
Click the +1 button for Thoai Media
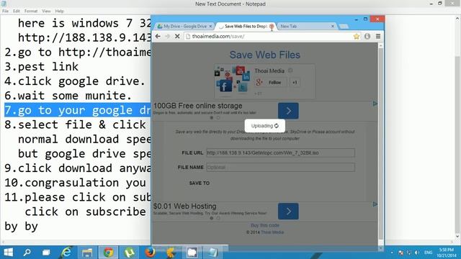pos(295,83)
